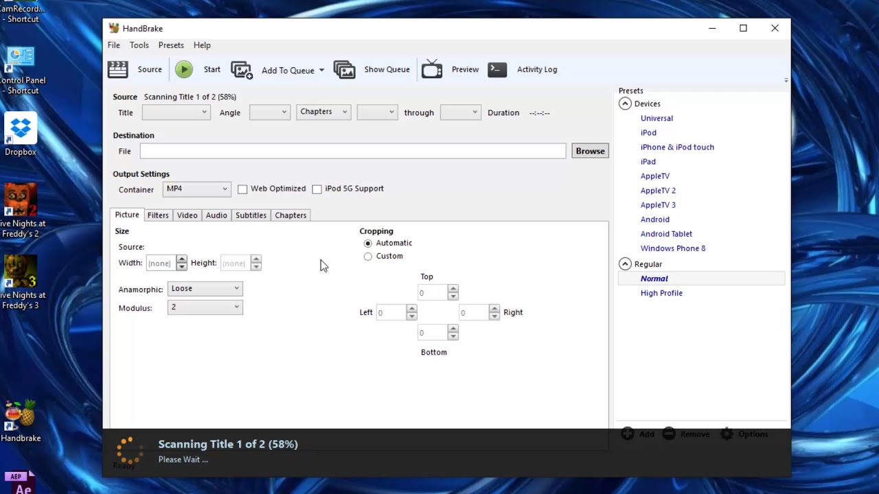Open the Modulus dropdown
879x494 pixels.
(x=205, y=307)
